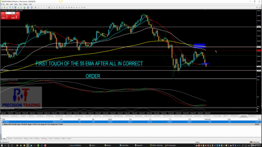This screenshot has width=262, height=147.
Task: Open the Alerts terminal tab
Action: click(x=31, y=138)
